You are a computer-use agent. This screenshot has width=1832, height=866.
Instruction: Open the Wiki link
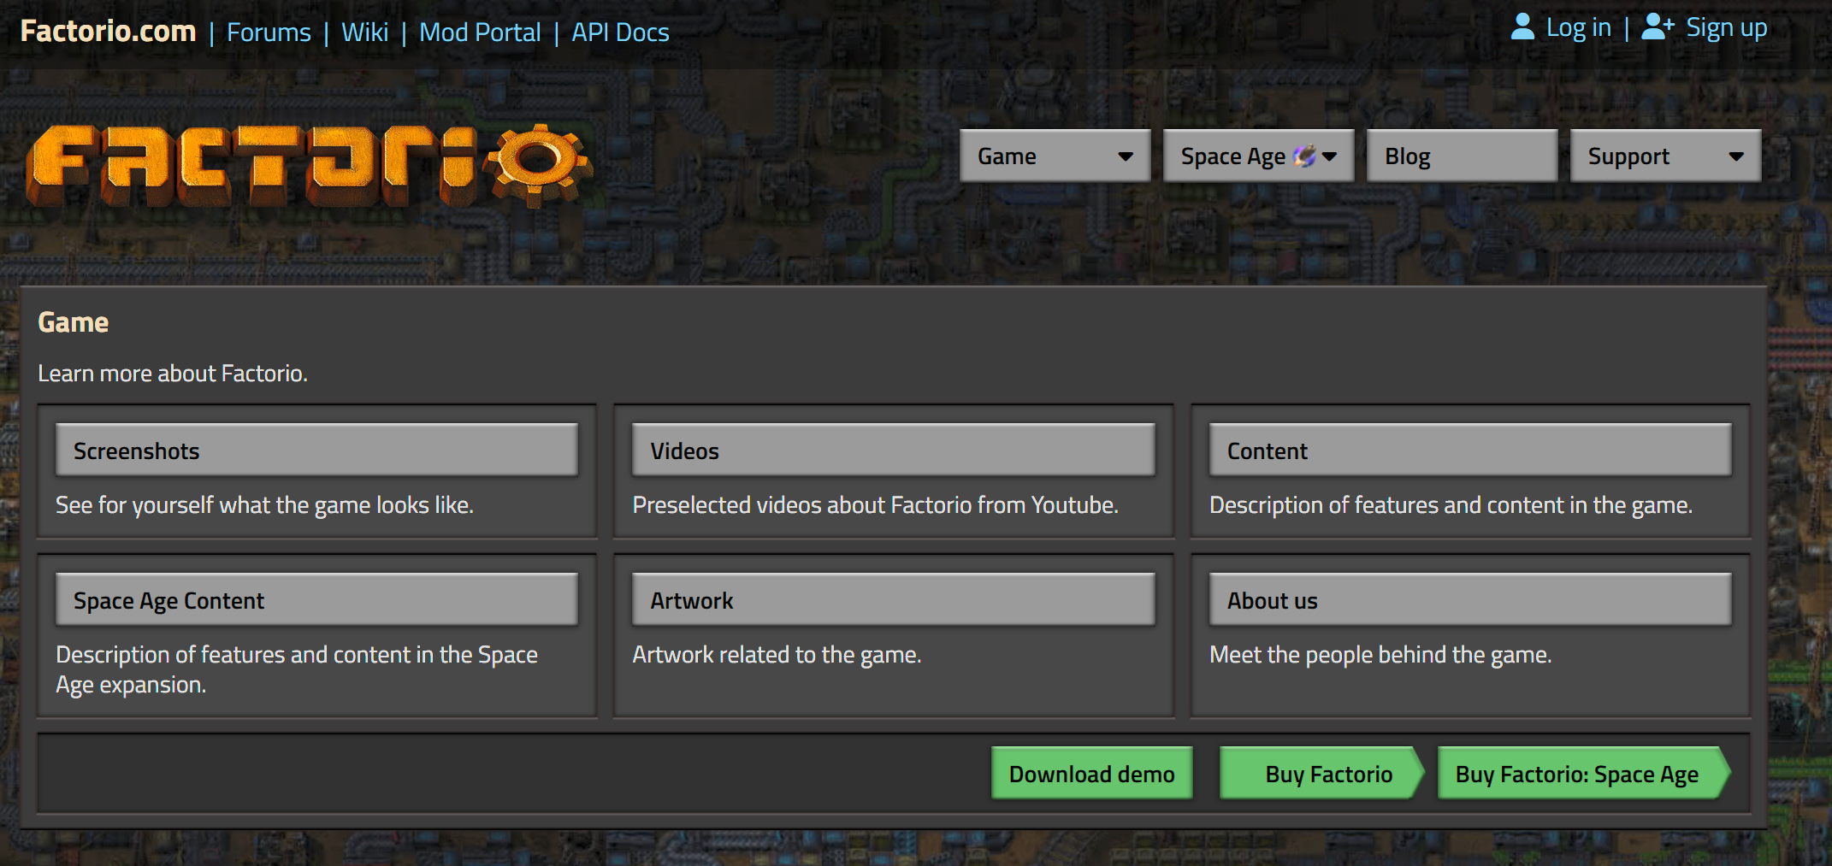(x=365, y=32)
